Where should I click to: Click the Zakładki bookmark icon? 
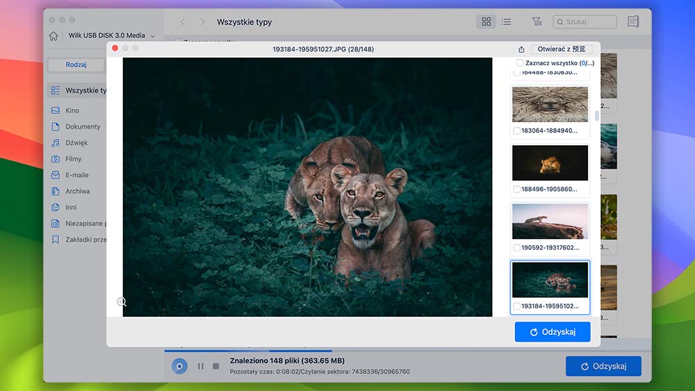point(56,240)
